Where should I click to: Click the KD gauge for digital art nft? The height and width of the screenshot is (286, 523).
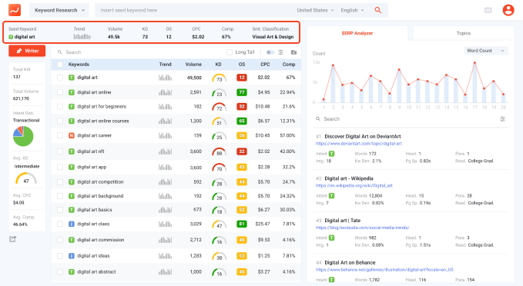coord(220,151)
